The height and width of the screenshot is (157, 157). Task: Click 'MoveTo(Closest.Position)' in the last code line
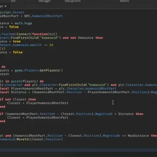point(40,139)
